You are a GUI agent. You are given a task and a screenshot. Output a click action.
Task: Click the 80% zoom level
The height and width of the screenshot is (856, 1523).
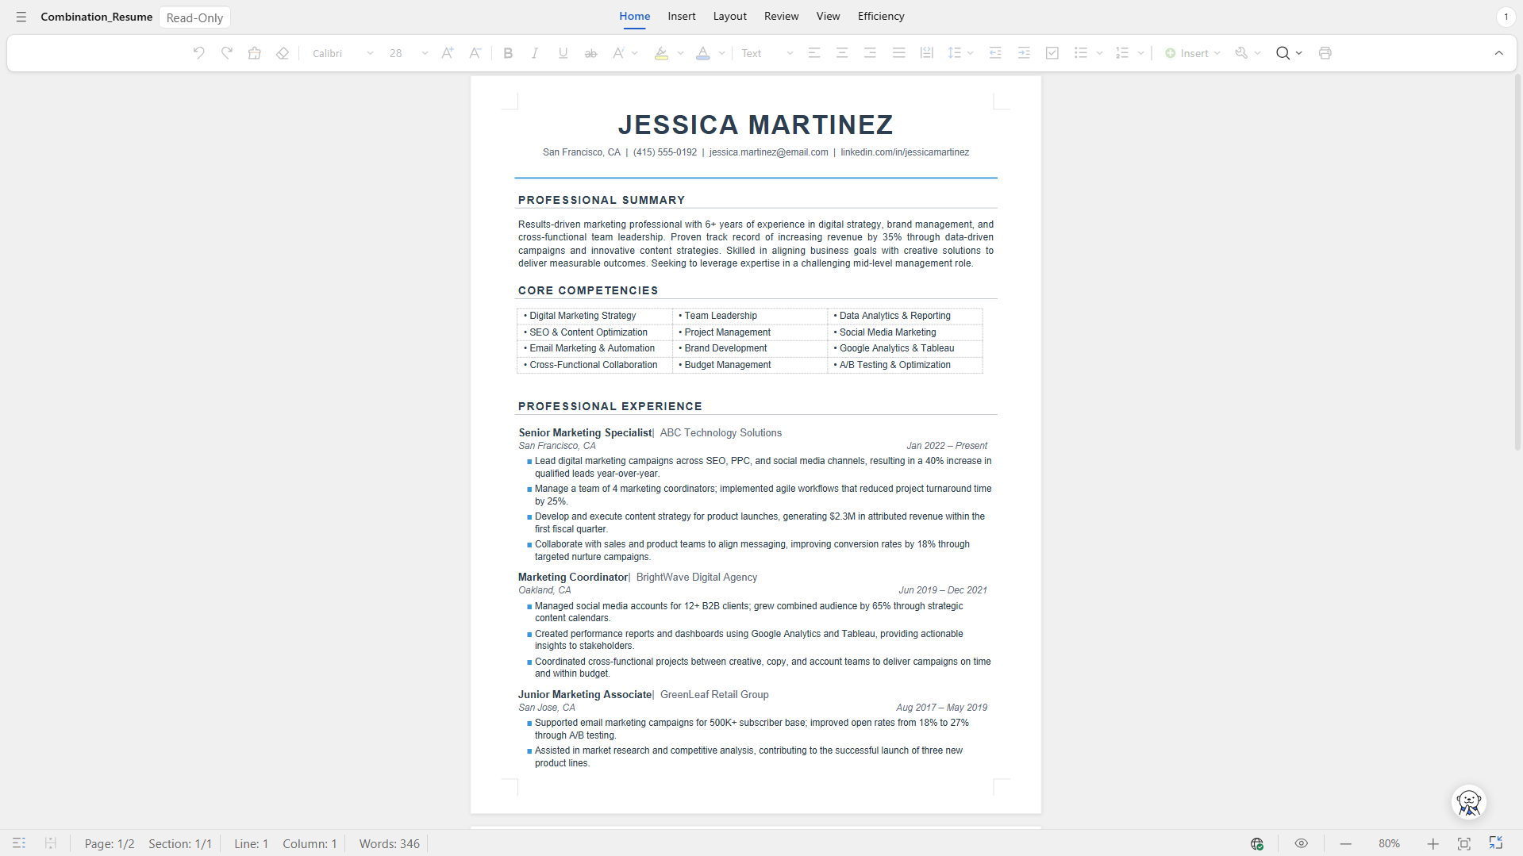[1389, 844]
